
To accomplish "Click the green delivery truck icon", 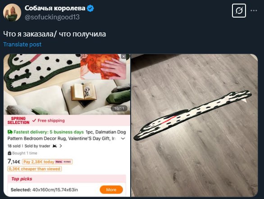I will [10, 132].
